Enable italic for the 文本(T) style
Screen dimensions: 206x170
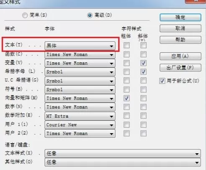click(144, 45)
